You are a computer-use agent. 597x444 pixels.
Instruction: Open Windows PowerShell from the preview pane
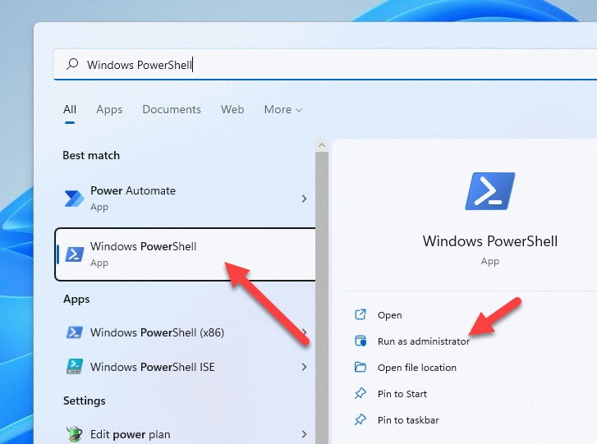pyautogui.click(x=389, y=315)
